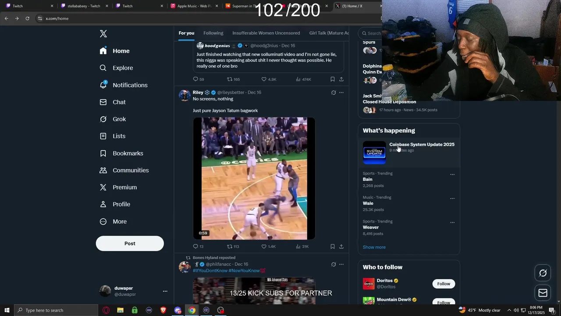Open File Explorer from taskbar
The height and width of the screenshot is (316, 561).
point(121,310)
